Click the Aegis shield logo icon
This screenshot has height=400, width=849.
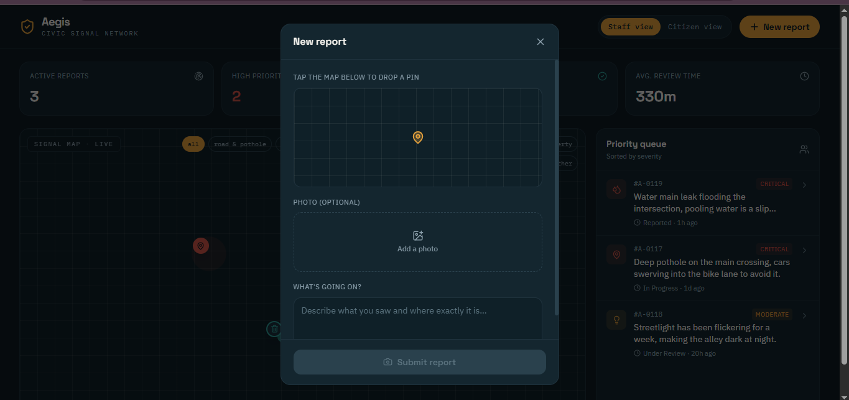coord(27,27)
